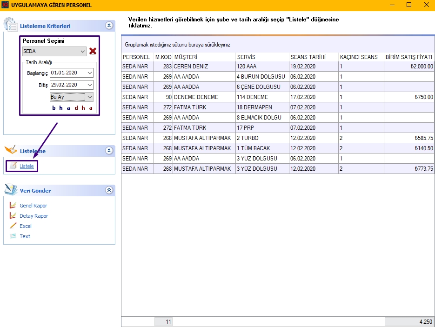
Task: Collapse the Listeleme panel chevron
Action: [x=109, y=151]
